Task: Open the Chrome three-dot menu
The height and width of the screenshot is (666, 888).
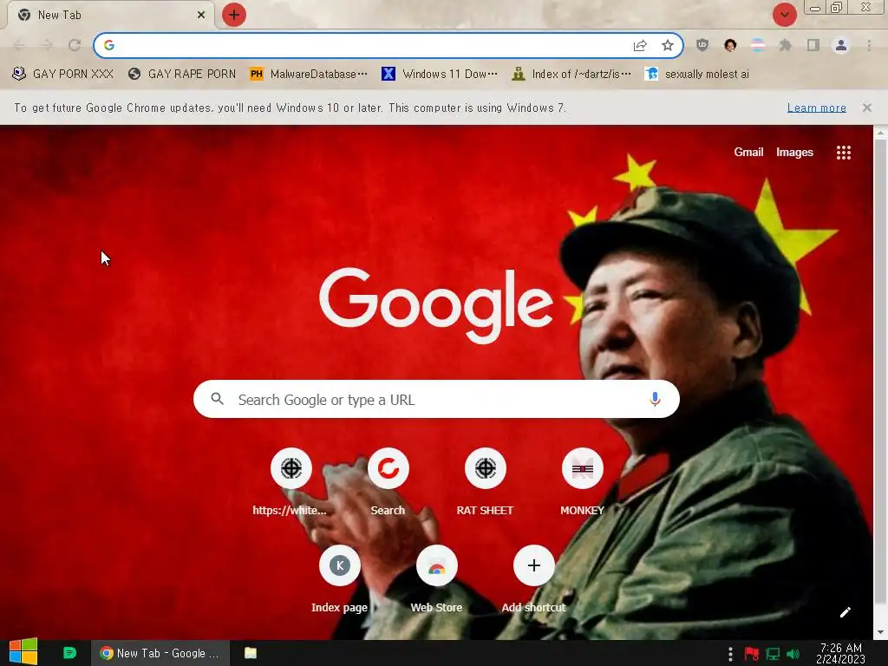Action: [869, 45]
